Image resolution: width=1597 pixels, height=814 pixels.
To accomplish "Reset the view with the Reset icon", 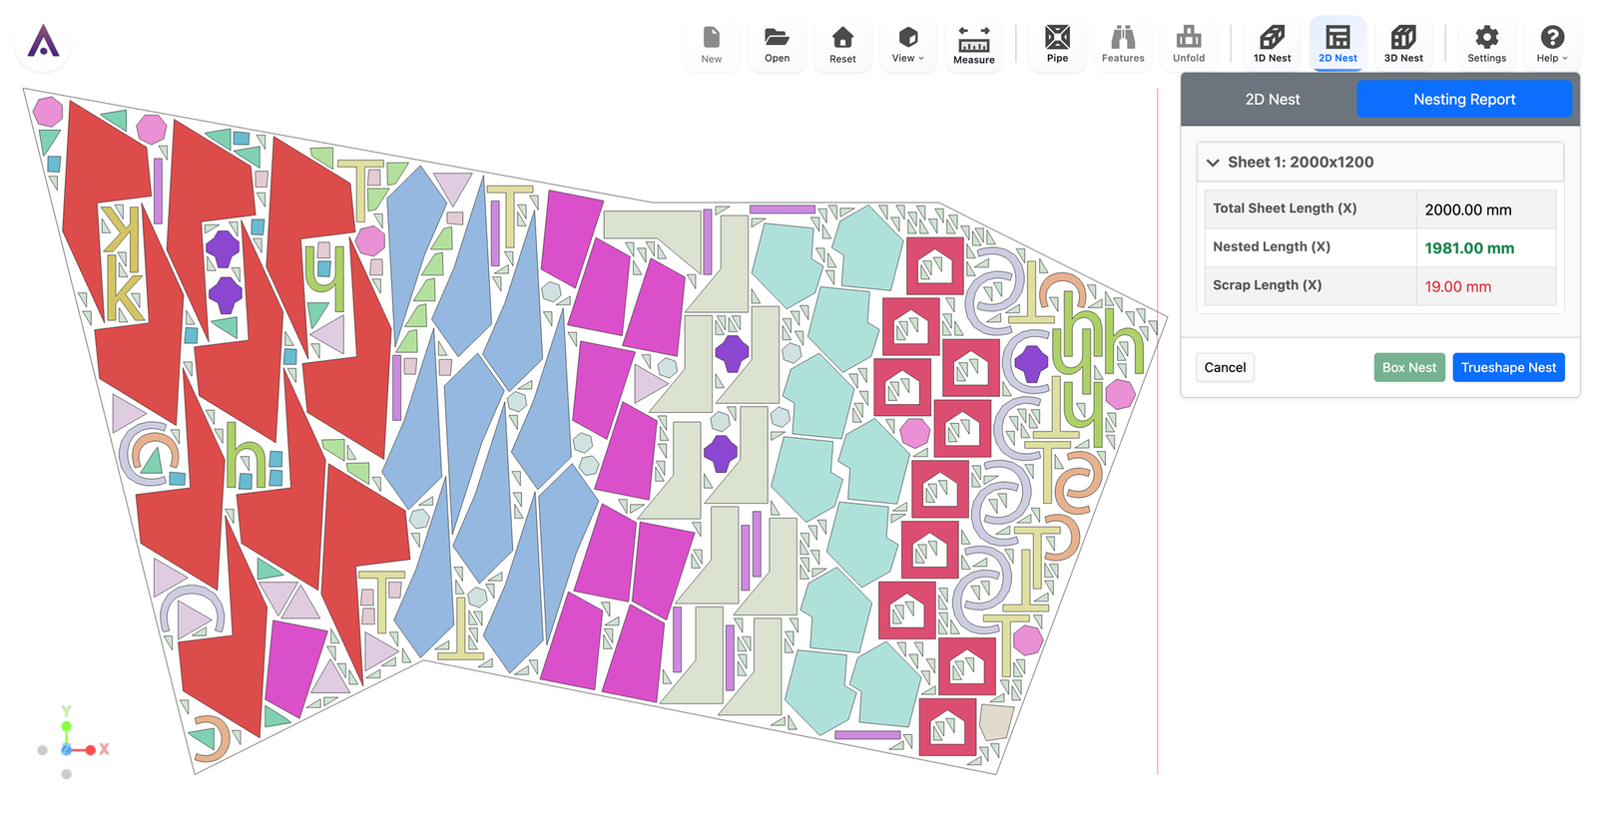I will point(842,45).
